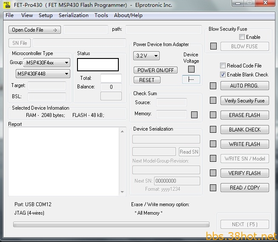Screen dimensions: 278x242
Task: Click Check Sum Memory indicator square
Action: 194,115
